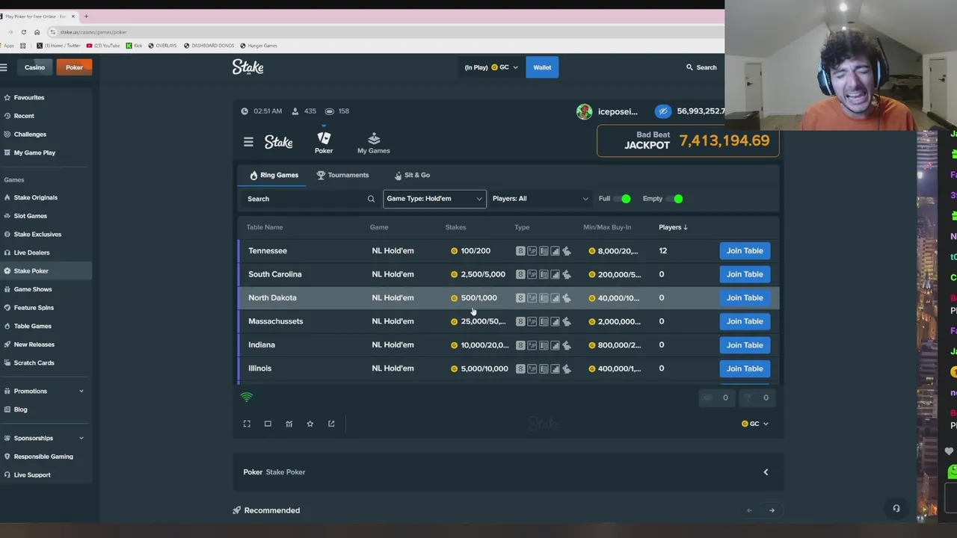Click the table Search input field
The width and height of the screenshot is (957, 538).
click(x=310, y=199)
